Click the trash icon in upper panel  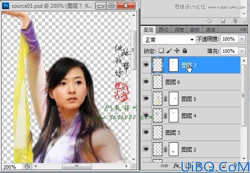235,21
